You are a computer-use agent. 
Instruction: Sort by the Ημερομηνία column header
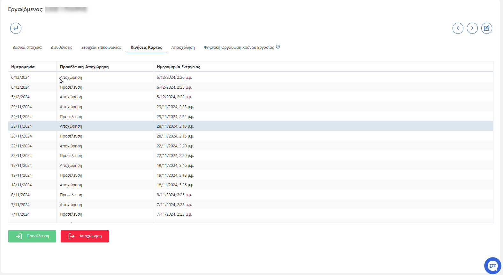coord(23,67)
